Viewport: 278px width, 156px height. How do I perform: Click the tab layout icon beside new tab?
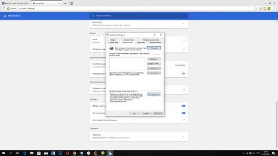tap(71, 3)
